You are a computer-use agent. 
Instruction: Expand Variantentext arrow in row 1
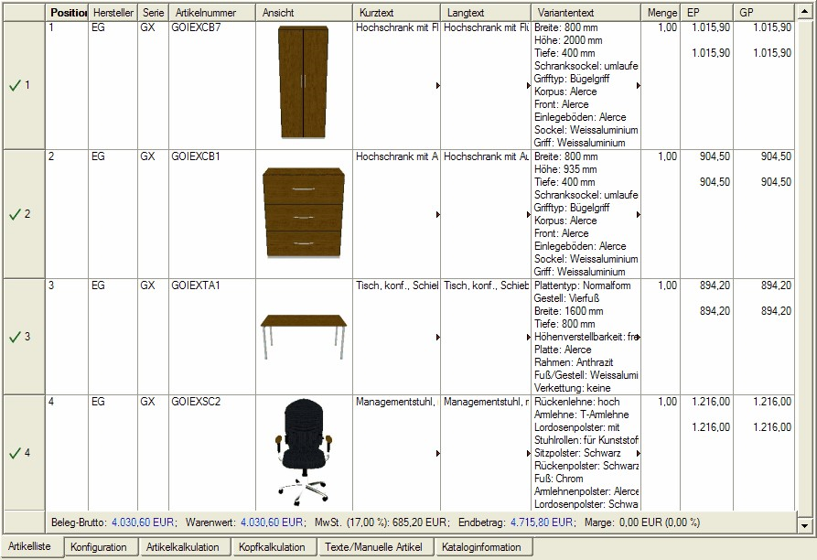[638, 86]
